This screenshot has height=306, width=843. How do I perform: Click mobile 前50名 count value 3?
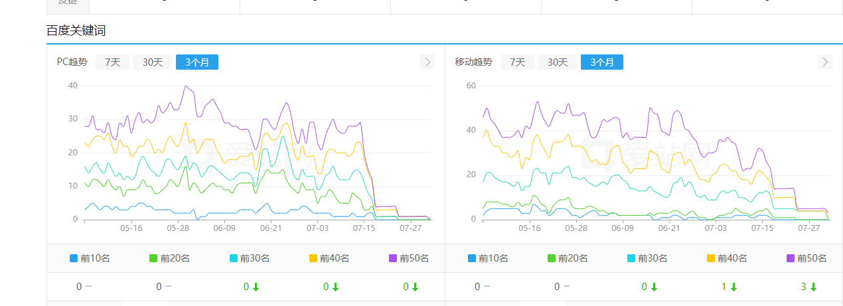pos(803,287)
